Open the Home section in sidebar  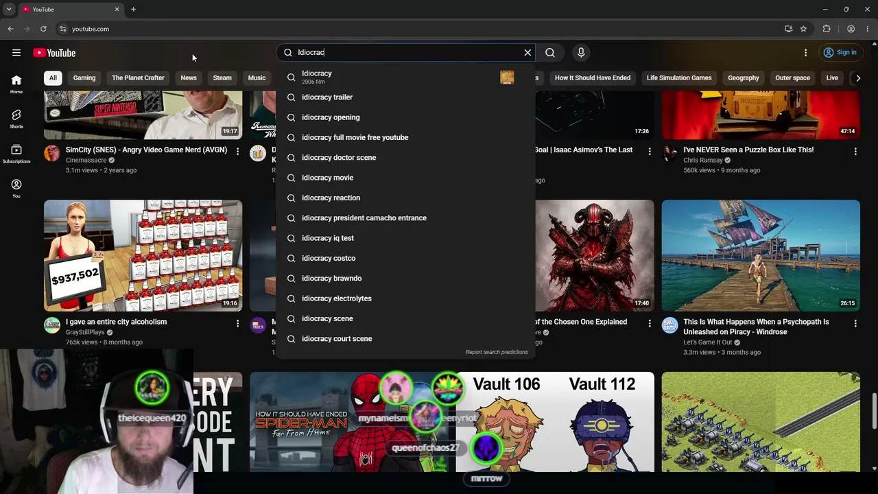[x=16, y=84]
